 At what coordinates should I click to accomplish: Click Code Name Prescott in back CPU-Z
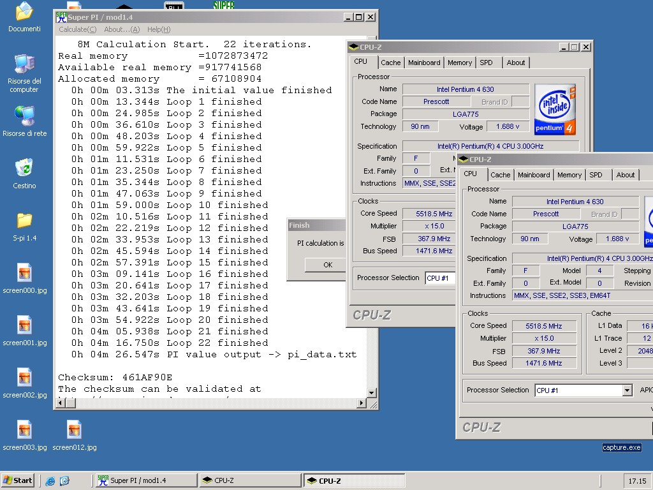(x=436, y=101)
